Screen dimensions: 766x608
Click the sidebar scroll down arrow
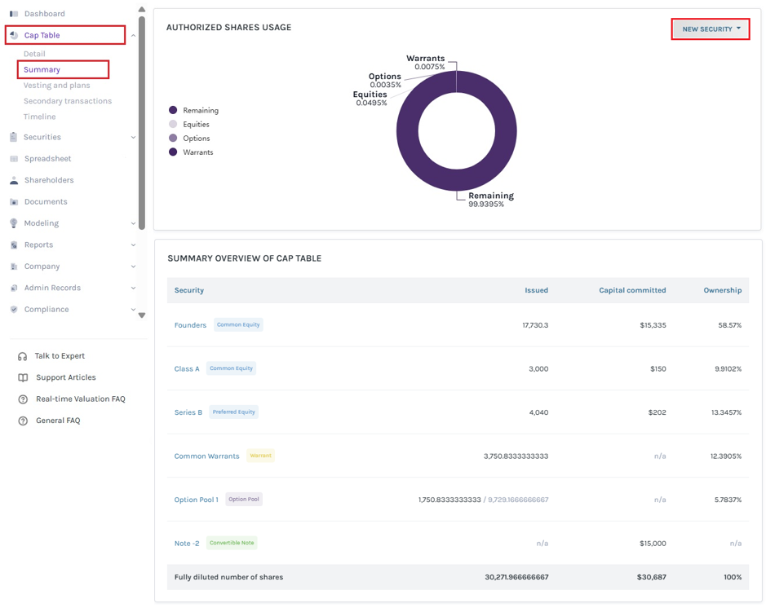pos(142,315)
